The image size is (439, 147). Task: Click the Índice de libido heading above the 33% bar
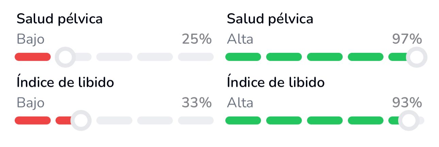(x=65, y=82)
